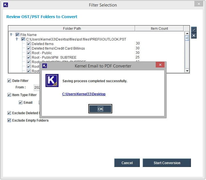Click the select all folders icon

coord(194,30)
